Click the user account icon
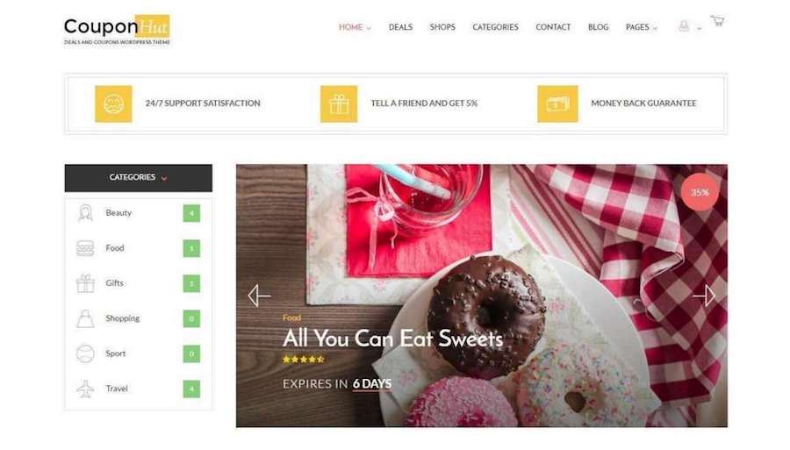Viewport: 790px width, 450px height. [x=684, y=25]
